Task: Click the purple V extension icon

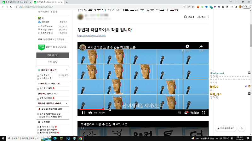Action: pyautogui.click(x=215, y=7)
